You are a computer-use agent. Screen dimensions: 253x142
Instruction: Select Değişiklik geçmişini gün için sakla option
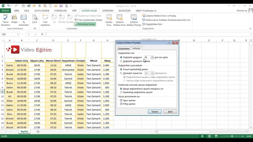click(x=121, y=57)
